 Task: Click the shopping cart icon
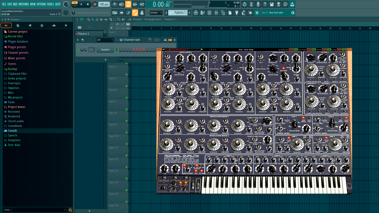point(257,12)
